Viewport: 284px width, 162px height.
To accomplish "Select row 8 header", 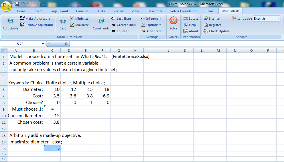I will coord(4,103).
